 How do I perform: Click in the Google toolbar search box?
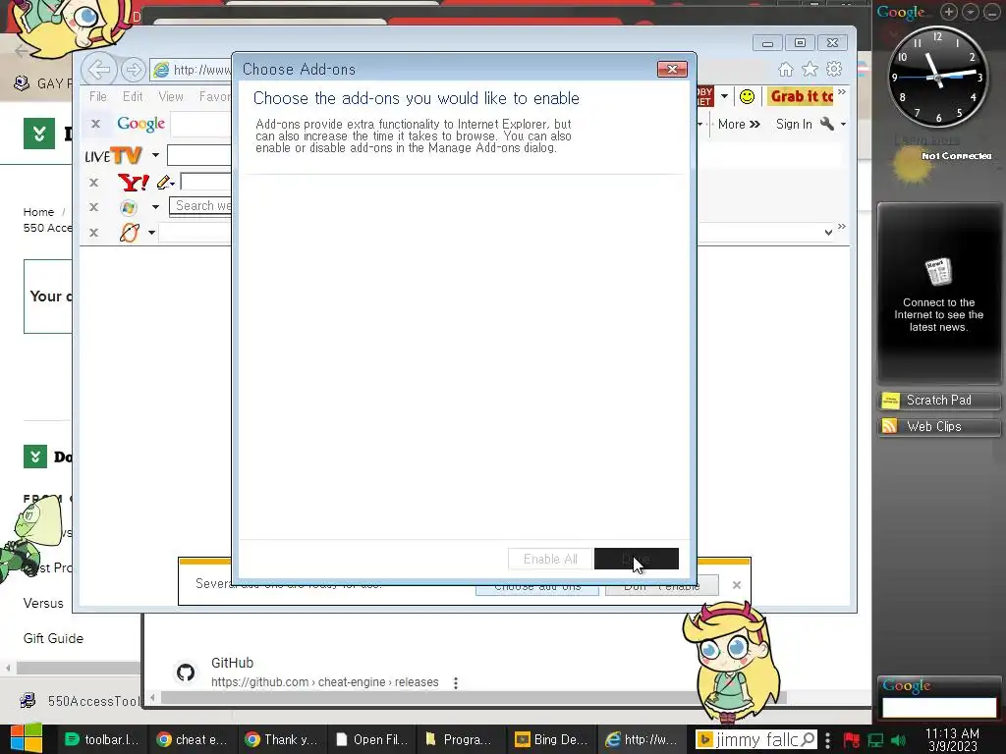coord(200,125)
